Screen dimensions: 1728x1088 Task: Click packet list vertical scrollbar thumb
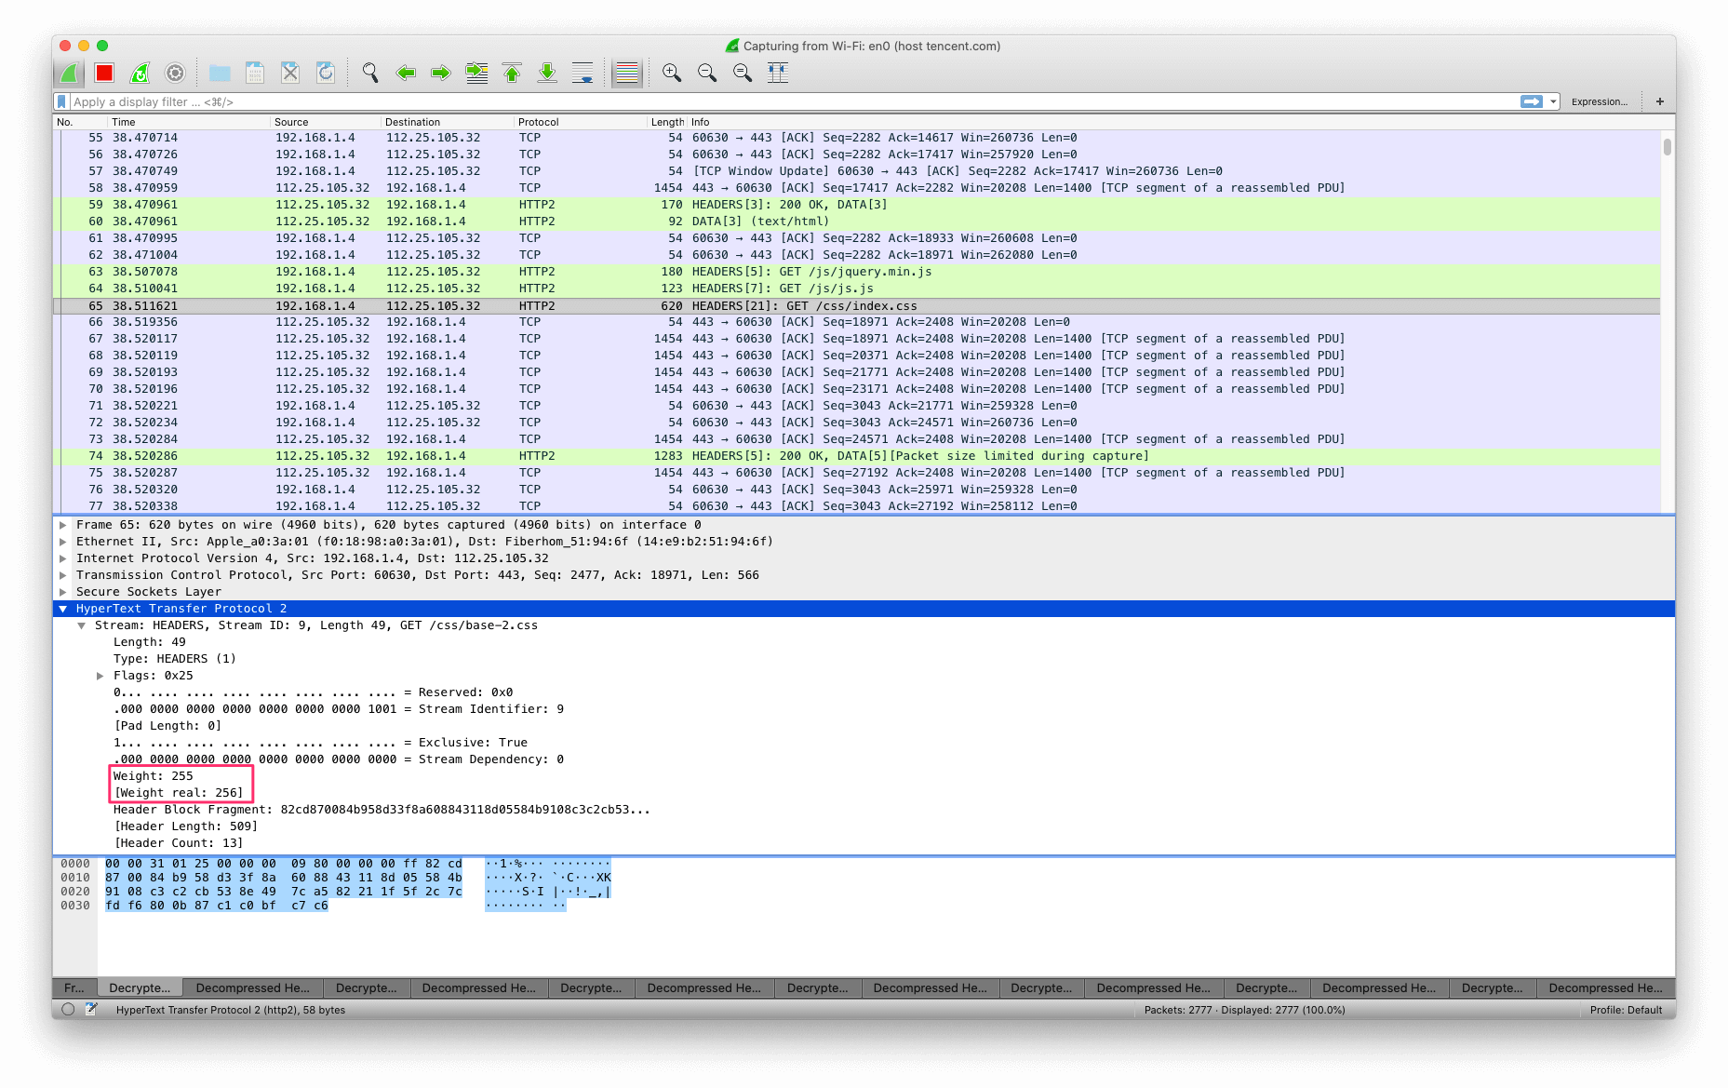click(1668, 146)
